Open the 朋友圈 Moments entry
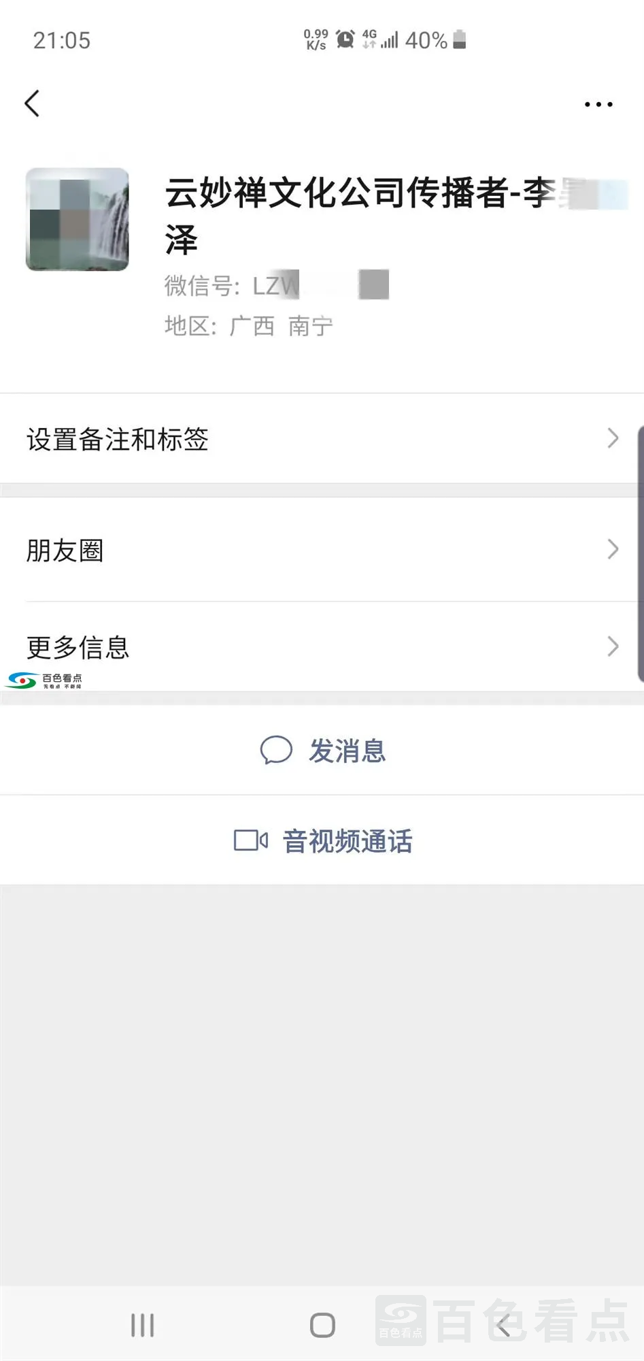Screen dimensions: 644x1361 [65, 550]
